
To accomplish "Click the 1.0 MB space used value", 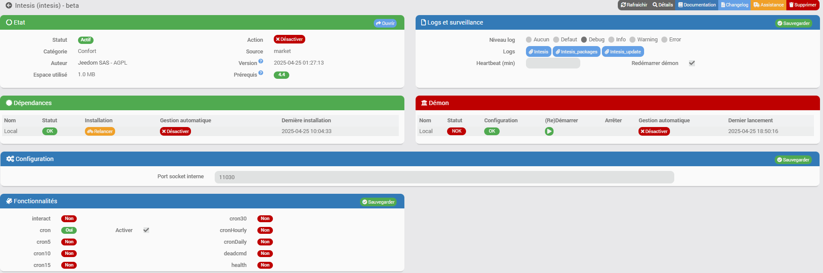I will [x=87, y=74].
